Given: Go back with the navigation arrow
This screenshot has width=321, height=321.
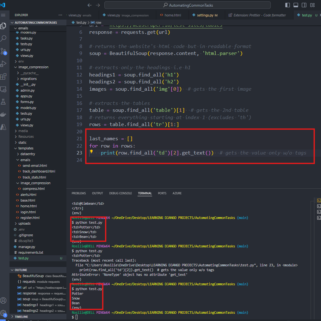Looking at the screenshot, I should pos(90,5).
